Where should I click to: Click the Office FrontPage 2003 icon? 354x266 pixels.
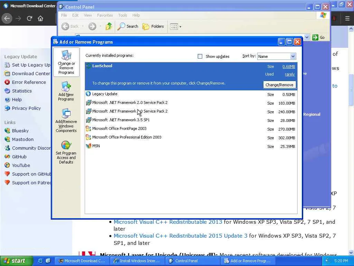(88, 129)
